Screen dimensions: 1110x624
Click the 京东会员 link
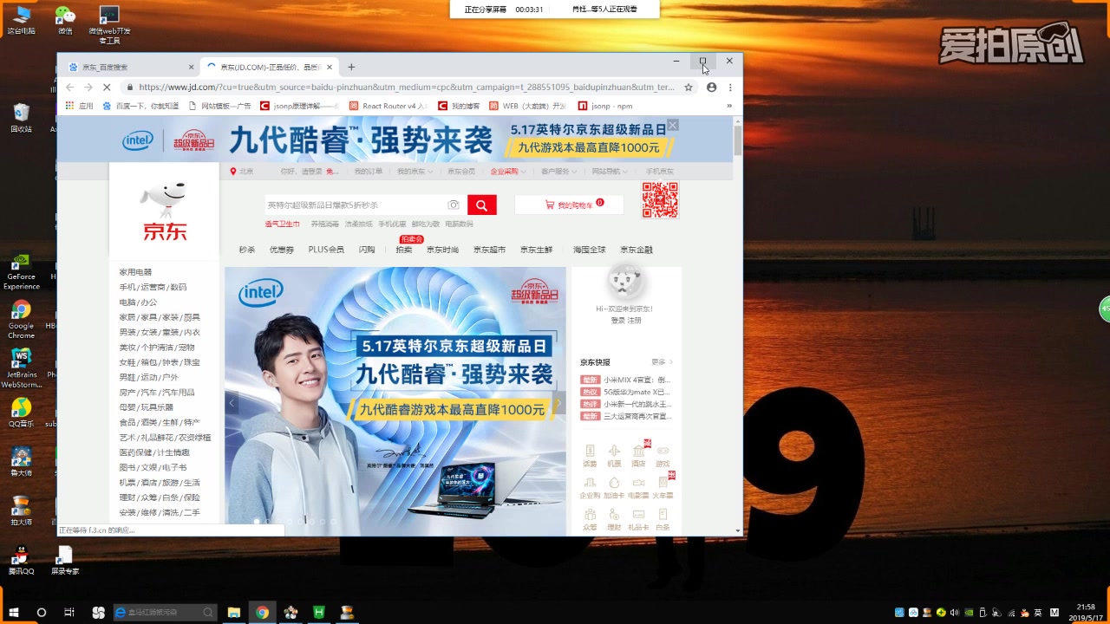(461, 172)
